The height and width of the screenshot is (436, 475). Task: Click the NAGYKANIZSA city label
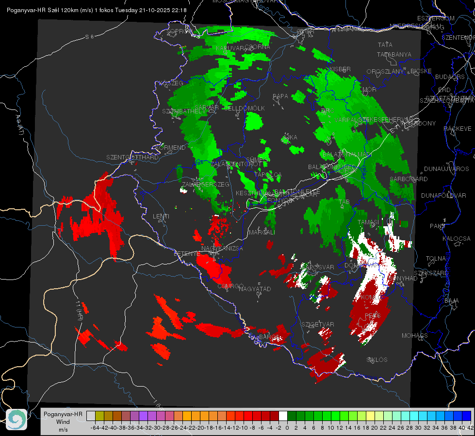coord(222,249)
